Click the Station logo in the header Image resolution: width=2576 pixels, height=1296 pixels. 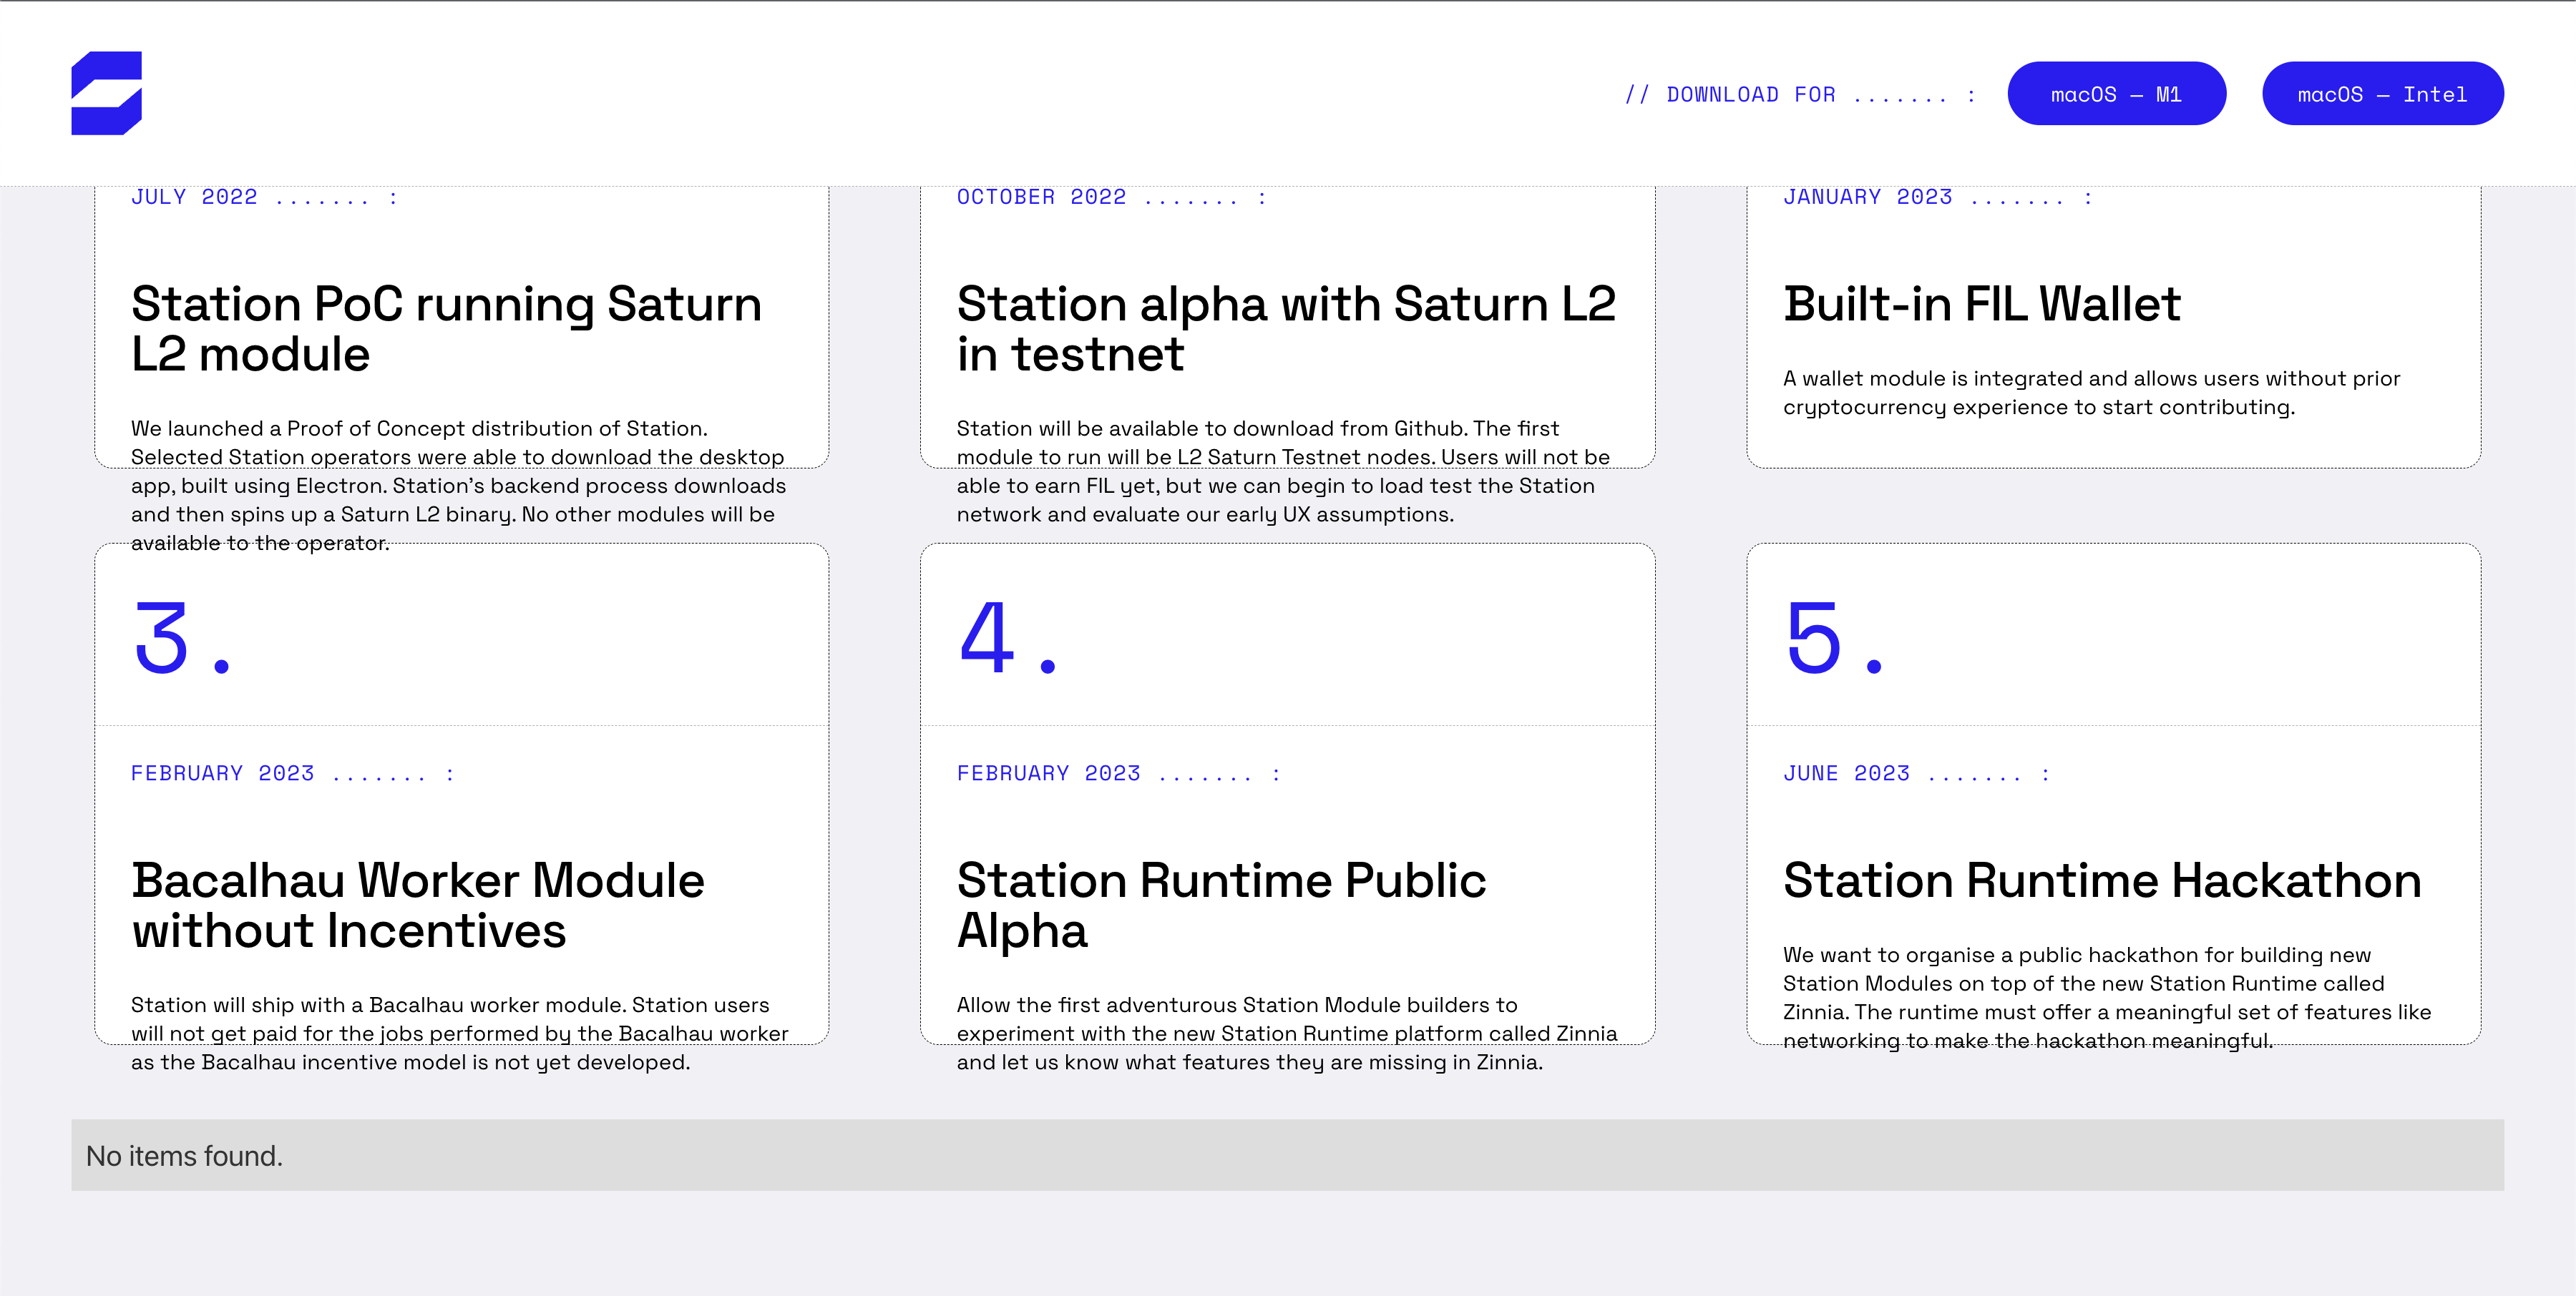point(106,93)
